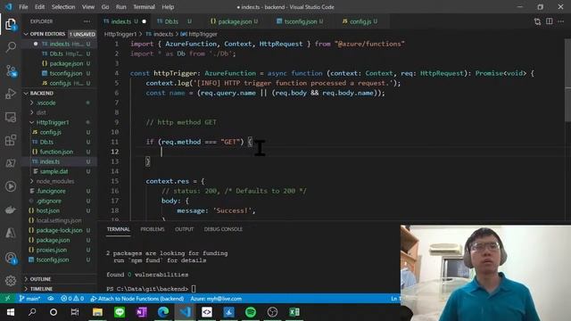Image resolution: width=571 pixels, height=321 pixels.
Task: Open sample.dat in explorer tree
Action: pos(54,171)
